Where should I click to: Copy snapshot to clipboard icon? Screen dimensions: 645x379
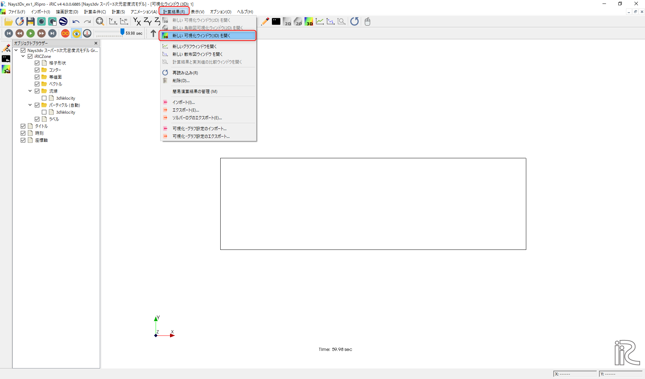[x=52, y=22]
